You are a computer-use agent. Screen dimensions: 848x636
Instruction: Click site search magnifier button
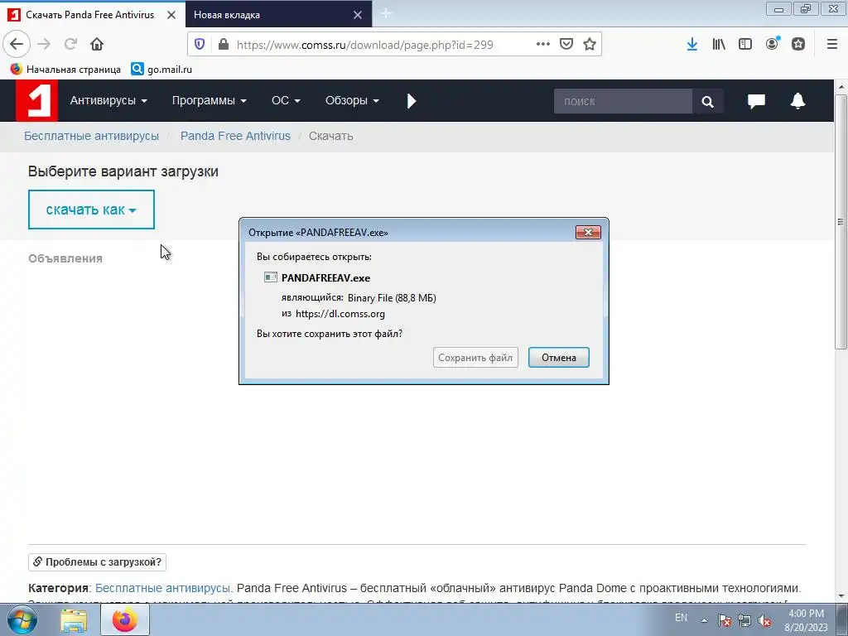click(x=707, y=101)
